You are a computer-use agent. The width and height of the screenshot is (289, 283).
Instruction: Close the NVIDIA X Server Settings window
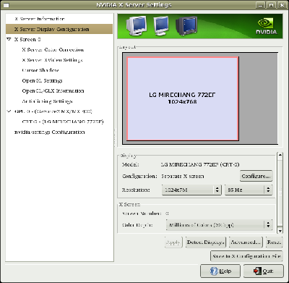pyautogui.click(x=282, y=5)
